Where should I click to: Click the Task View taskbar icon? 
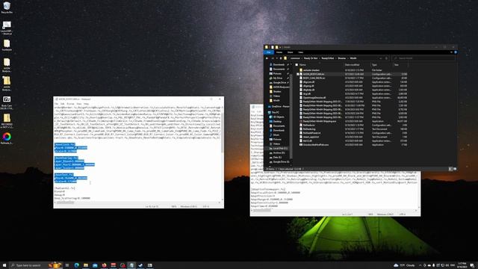(x=67, y=265)
